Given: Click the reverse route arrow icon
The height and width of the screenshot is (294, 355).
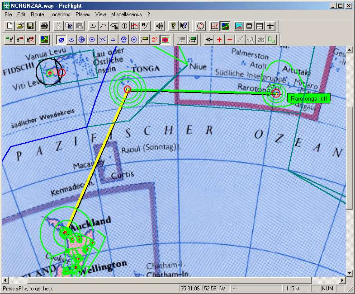Looking at the screenshot, I should [x=93, y=26].
